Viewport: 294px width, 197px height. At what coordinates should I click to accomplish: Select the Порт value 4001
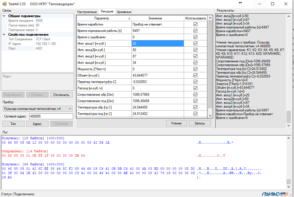click(54, 48)
